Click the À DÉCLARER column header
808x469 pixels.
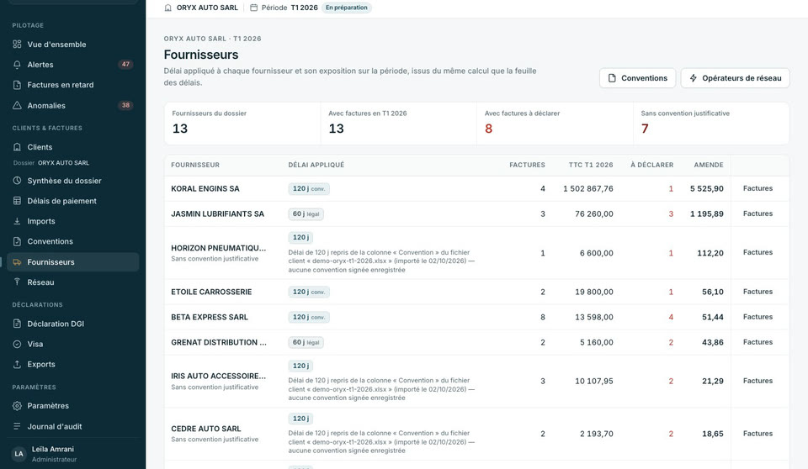[651, 165]
